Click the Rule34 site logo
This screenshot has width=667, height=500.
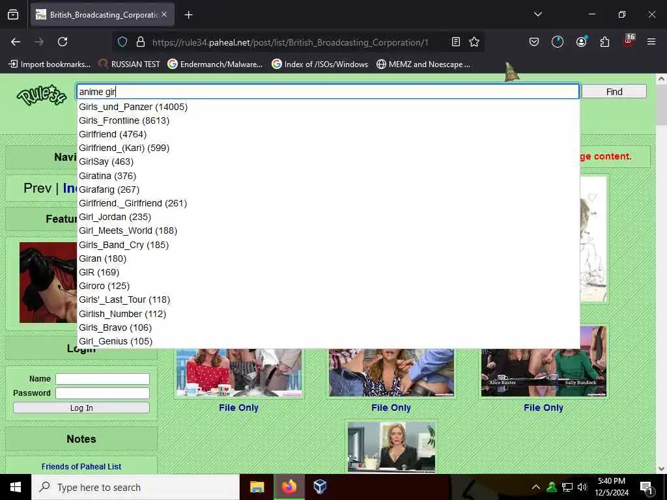coord(41,94)
